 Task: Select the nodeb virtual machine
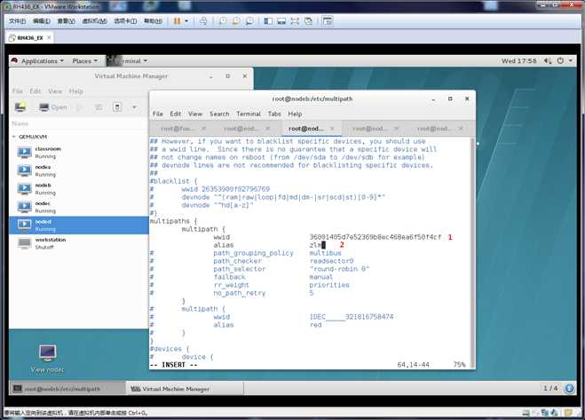pos(79,189)
